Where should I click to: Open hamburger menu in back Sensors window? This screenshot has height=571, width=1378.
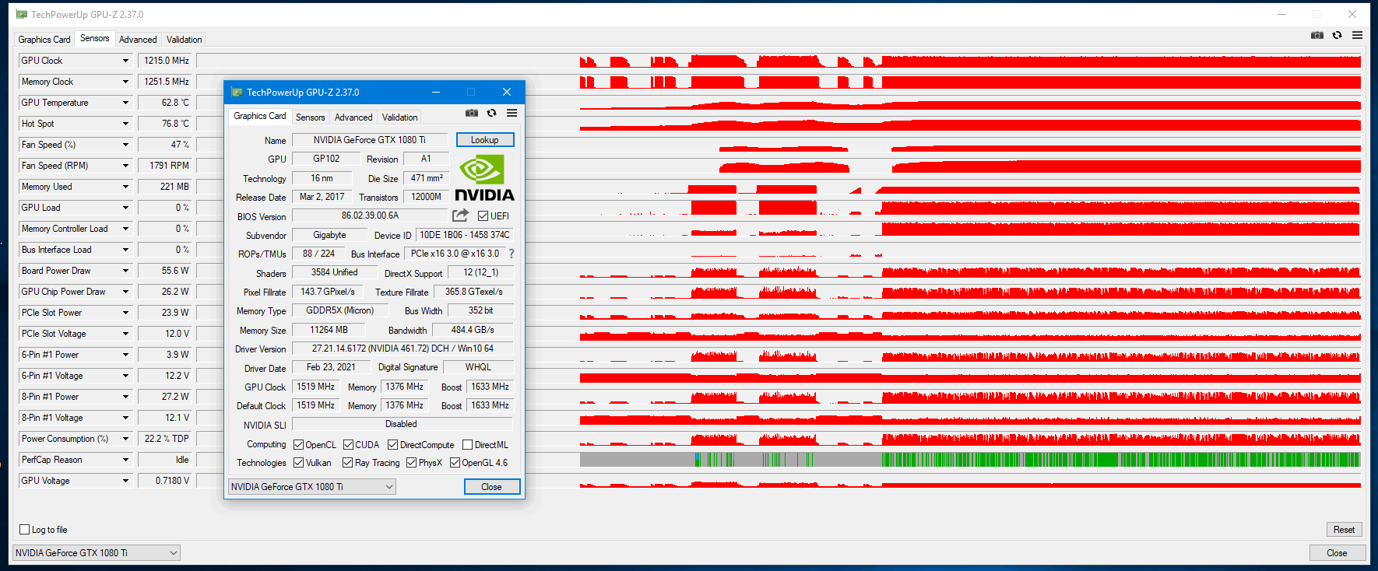coord(1357,35)
